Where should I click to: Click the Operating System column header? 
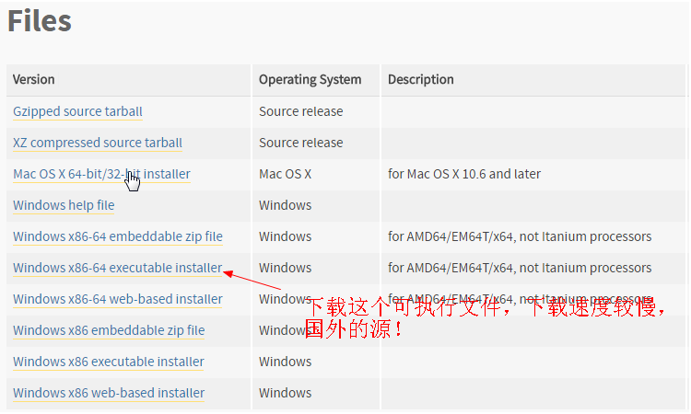pyautogui.click(x=310, y=79)
